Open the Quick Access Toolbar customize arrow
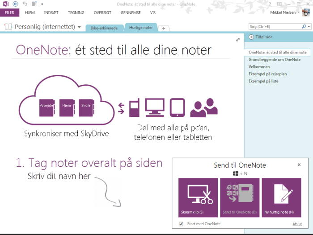The image size is (313, 235). click(x=42, y=4)
